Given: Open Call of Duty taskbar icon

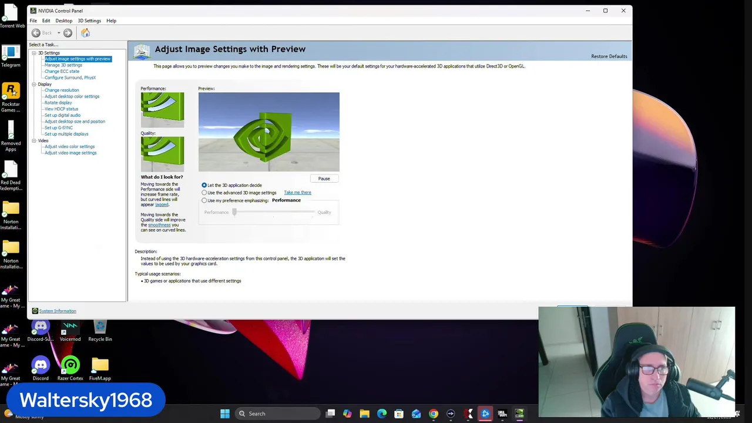Looking at the screenshot, I should click(x=502, y=414).
